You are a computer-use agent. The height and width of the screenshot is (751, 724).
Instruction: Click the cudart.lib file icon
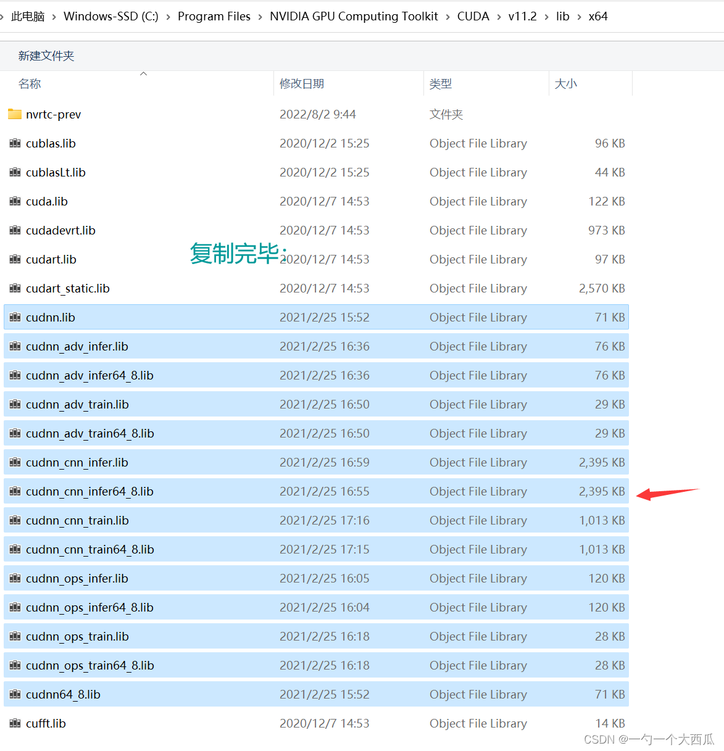15,259
